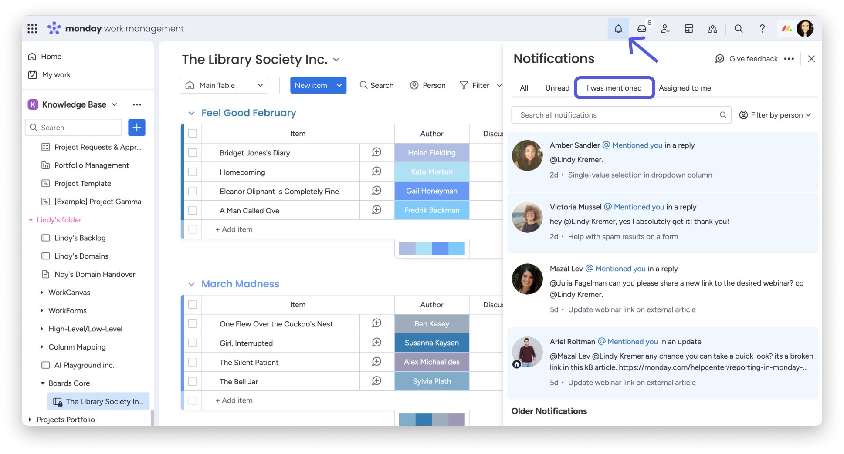Check the Eleanor Oliphant row checkbox
844x454 pixels.
click(193, 191)
